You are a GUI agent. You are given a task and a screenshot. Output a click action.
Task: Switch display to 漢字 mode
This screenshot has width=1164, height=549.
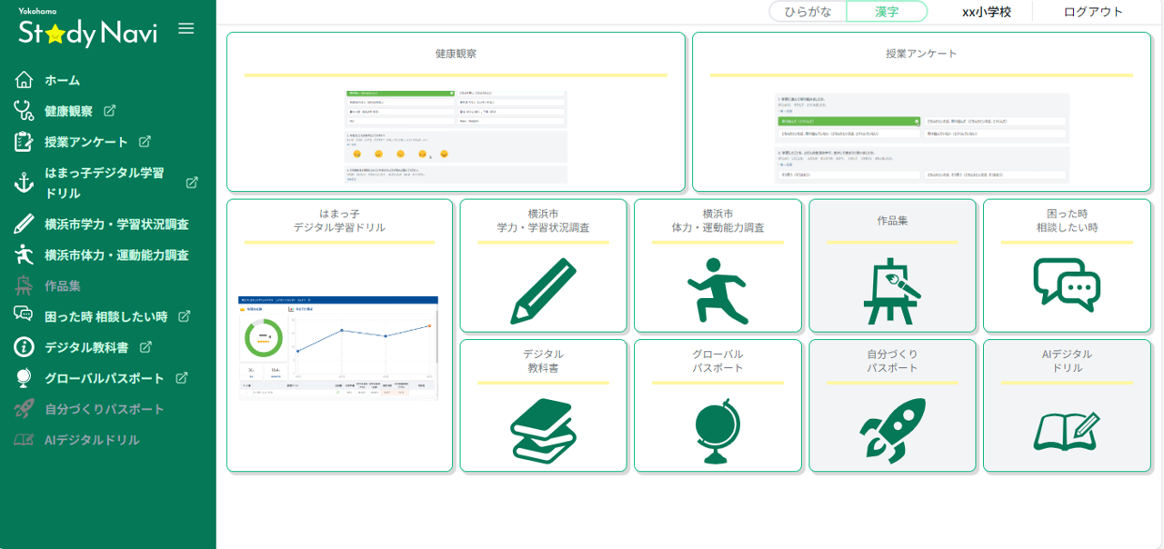[x=887, y=12]
